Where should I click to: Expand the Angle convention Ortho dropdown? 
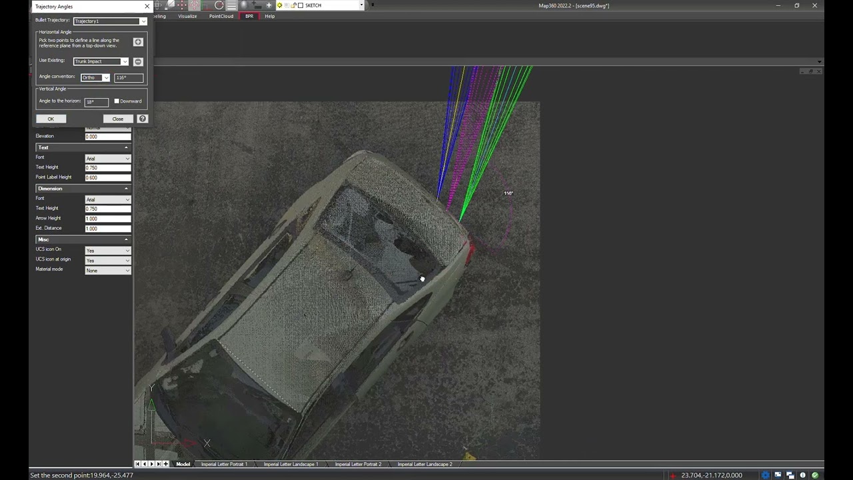click(x=95, y=78)
